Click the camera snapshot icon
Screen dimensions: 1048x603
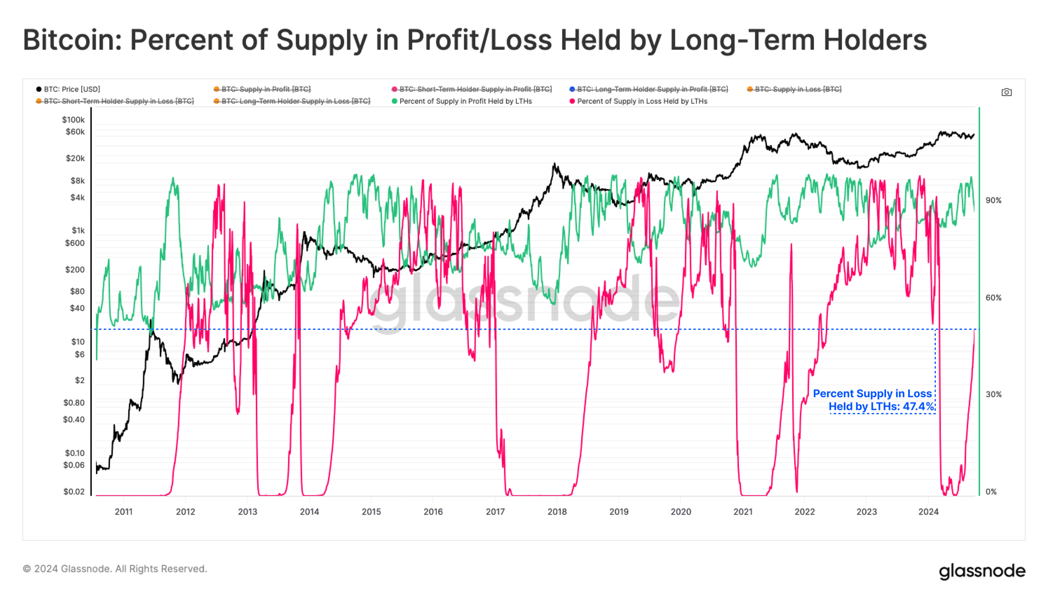[1006, 92]
